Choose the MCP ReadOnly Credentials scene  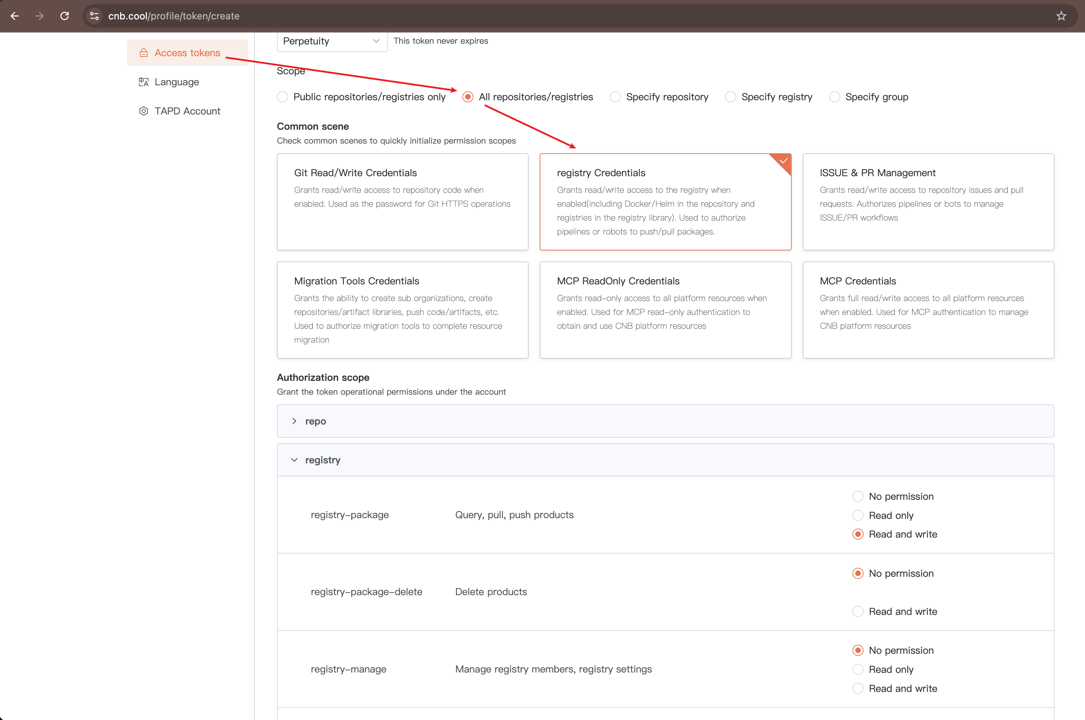(665, 310)
